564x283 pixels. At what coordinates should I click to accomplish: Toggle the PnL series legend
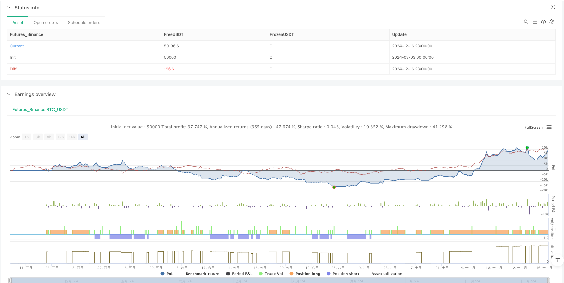point(167,274)
